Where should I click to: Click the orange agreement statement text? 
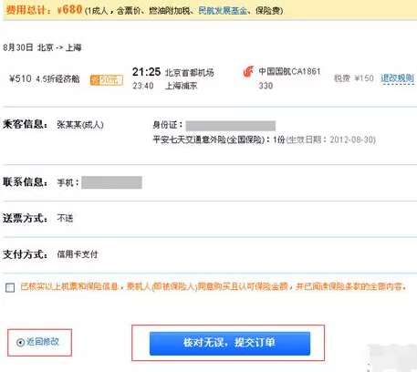coord(214,286)
